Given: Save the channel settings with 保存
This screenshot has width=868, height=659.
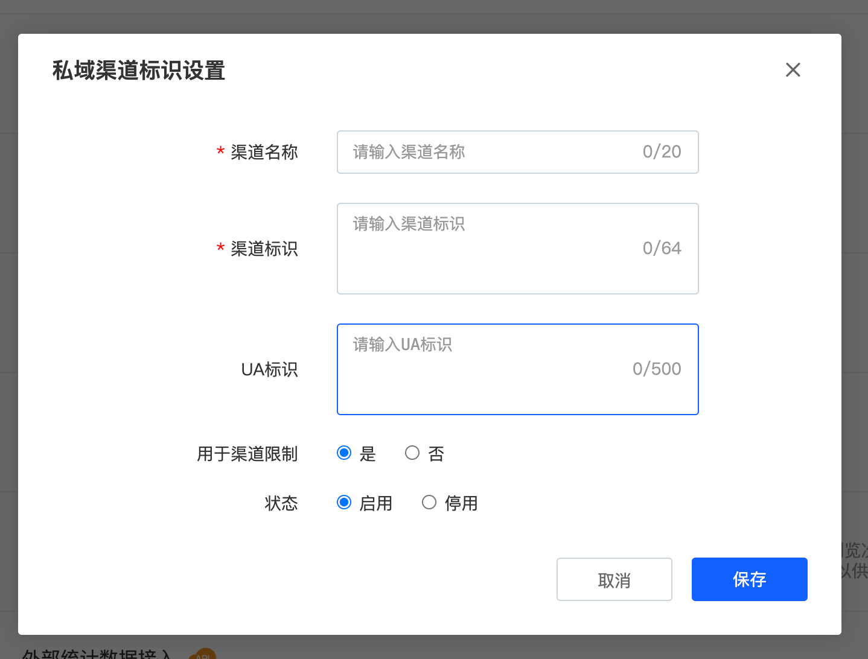Looking at the screenshot, I should [749, 579].
